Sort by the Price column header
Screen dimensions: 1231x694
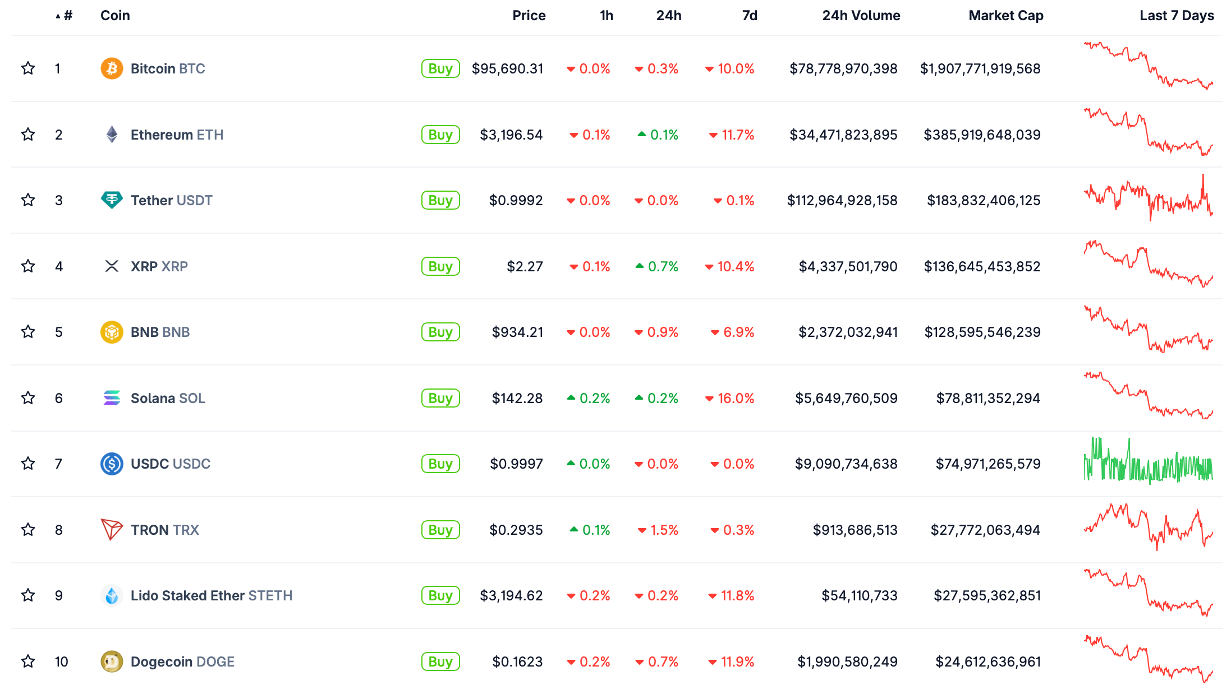coord(529,16)
